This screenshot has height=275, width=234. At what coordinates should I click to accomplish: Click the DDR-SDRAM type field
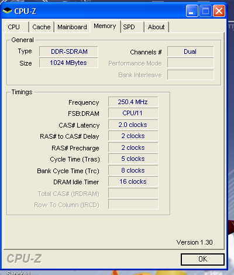point(68,51)
